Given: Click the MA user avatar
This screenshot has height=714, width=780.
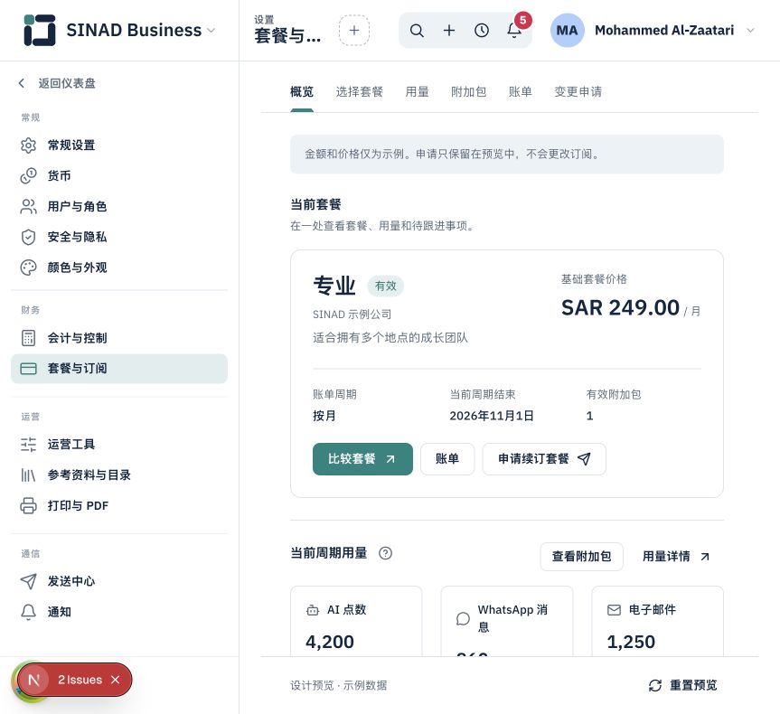Looking at the screenshot, I should 567,31.
